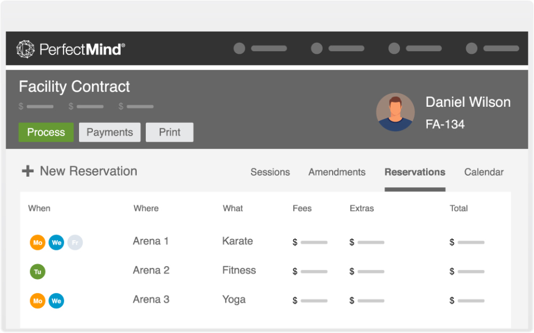Toggle the Mo day badge for Karate
The image size is (534, 333).
[37, 242]
